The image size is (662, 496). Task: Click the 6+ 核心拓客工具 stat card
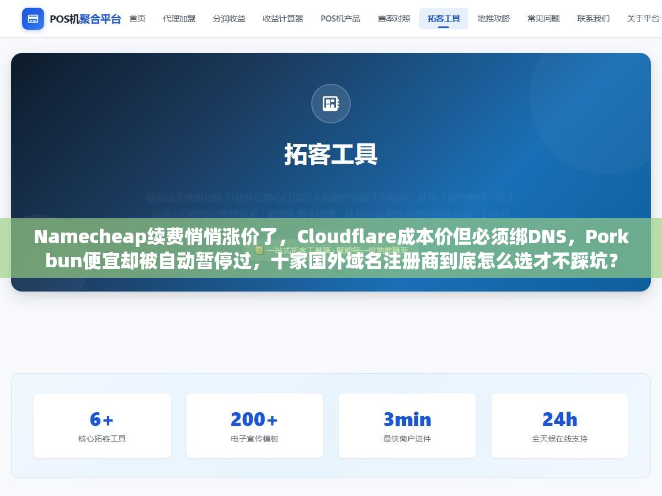pos(102,425)
